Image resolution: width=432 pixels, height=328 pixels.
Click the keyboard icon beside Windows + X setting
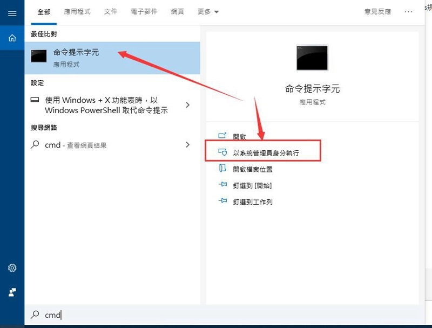[x=35, y=100]
